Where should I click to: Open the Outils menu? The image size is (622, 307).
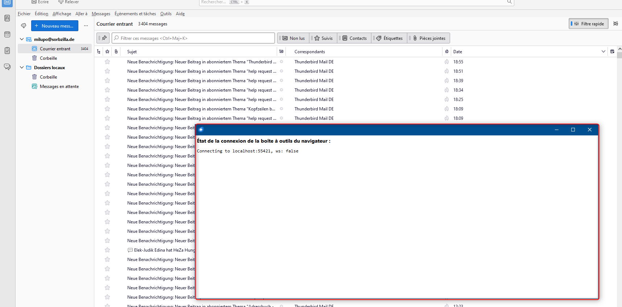(x=166, y=14)
